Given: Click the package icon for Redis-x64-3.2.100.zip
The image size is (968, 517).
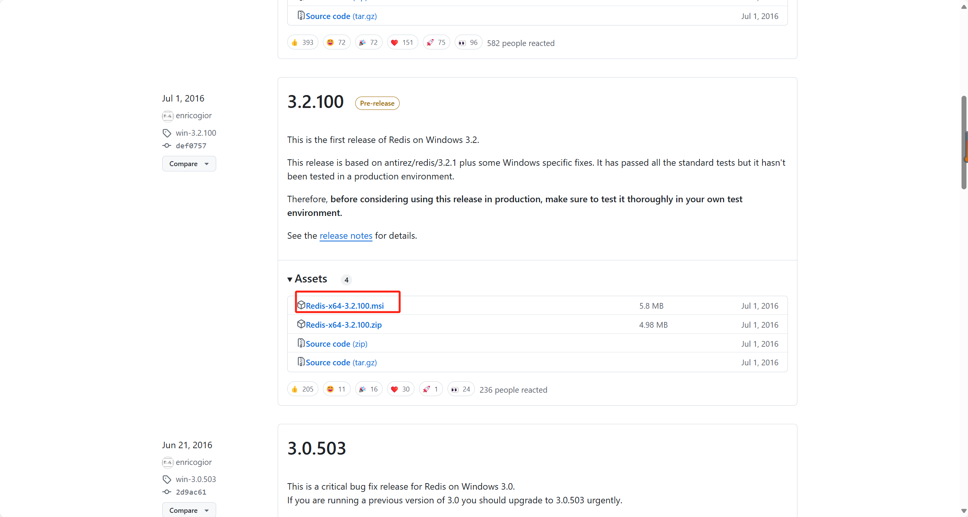Looking at the screenshot, I should tap(301, 324).
